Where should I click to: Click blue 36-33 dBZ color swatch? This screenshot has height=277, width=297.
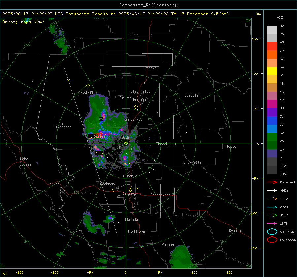tap(272, 120)
